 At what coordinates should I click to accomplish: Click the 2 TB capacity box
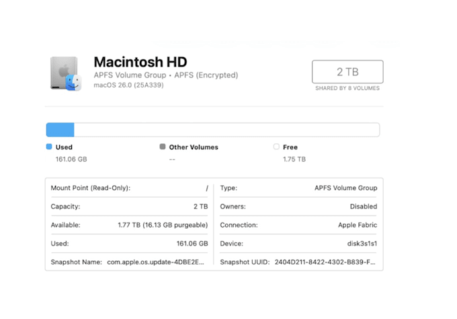click(x=347, y=72)
